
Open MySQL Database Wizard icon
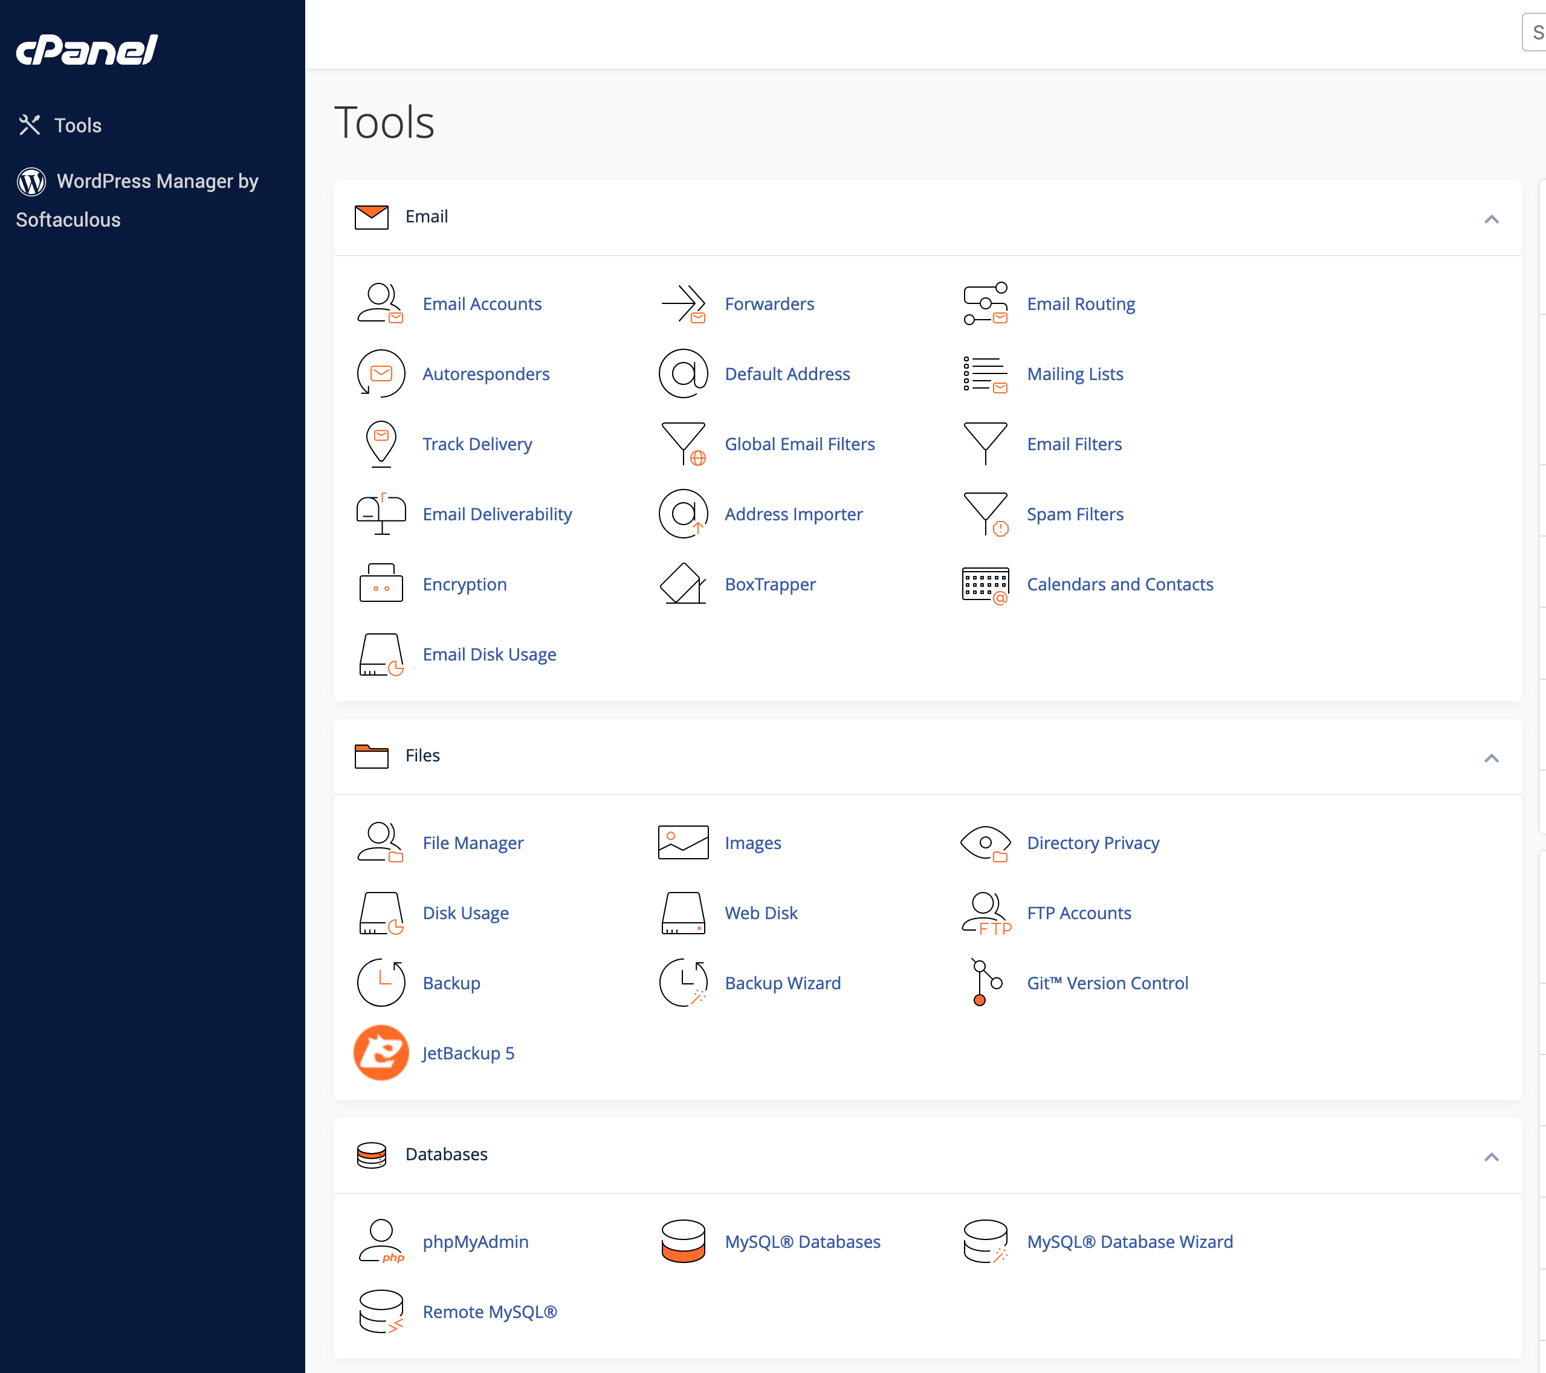[x=986, y=1241]
